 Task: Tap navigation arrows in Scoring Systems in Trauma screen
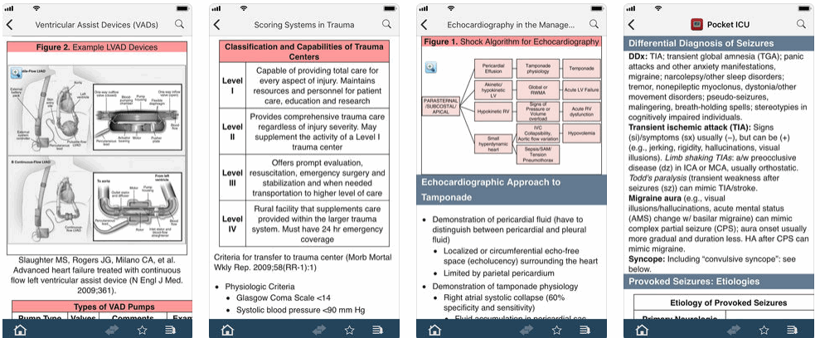click(x=319, y=330)
